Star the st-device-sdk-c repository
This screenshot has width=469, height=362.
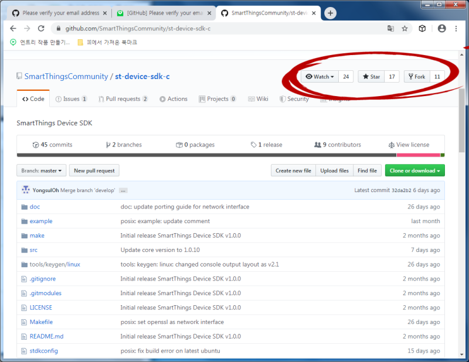[371, 77]
